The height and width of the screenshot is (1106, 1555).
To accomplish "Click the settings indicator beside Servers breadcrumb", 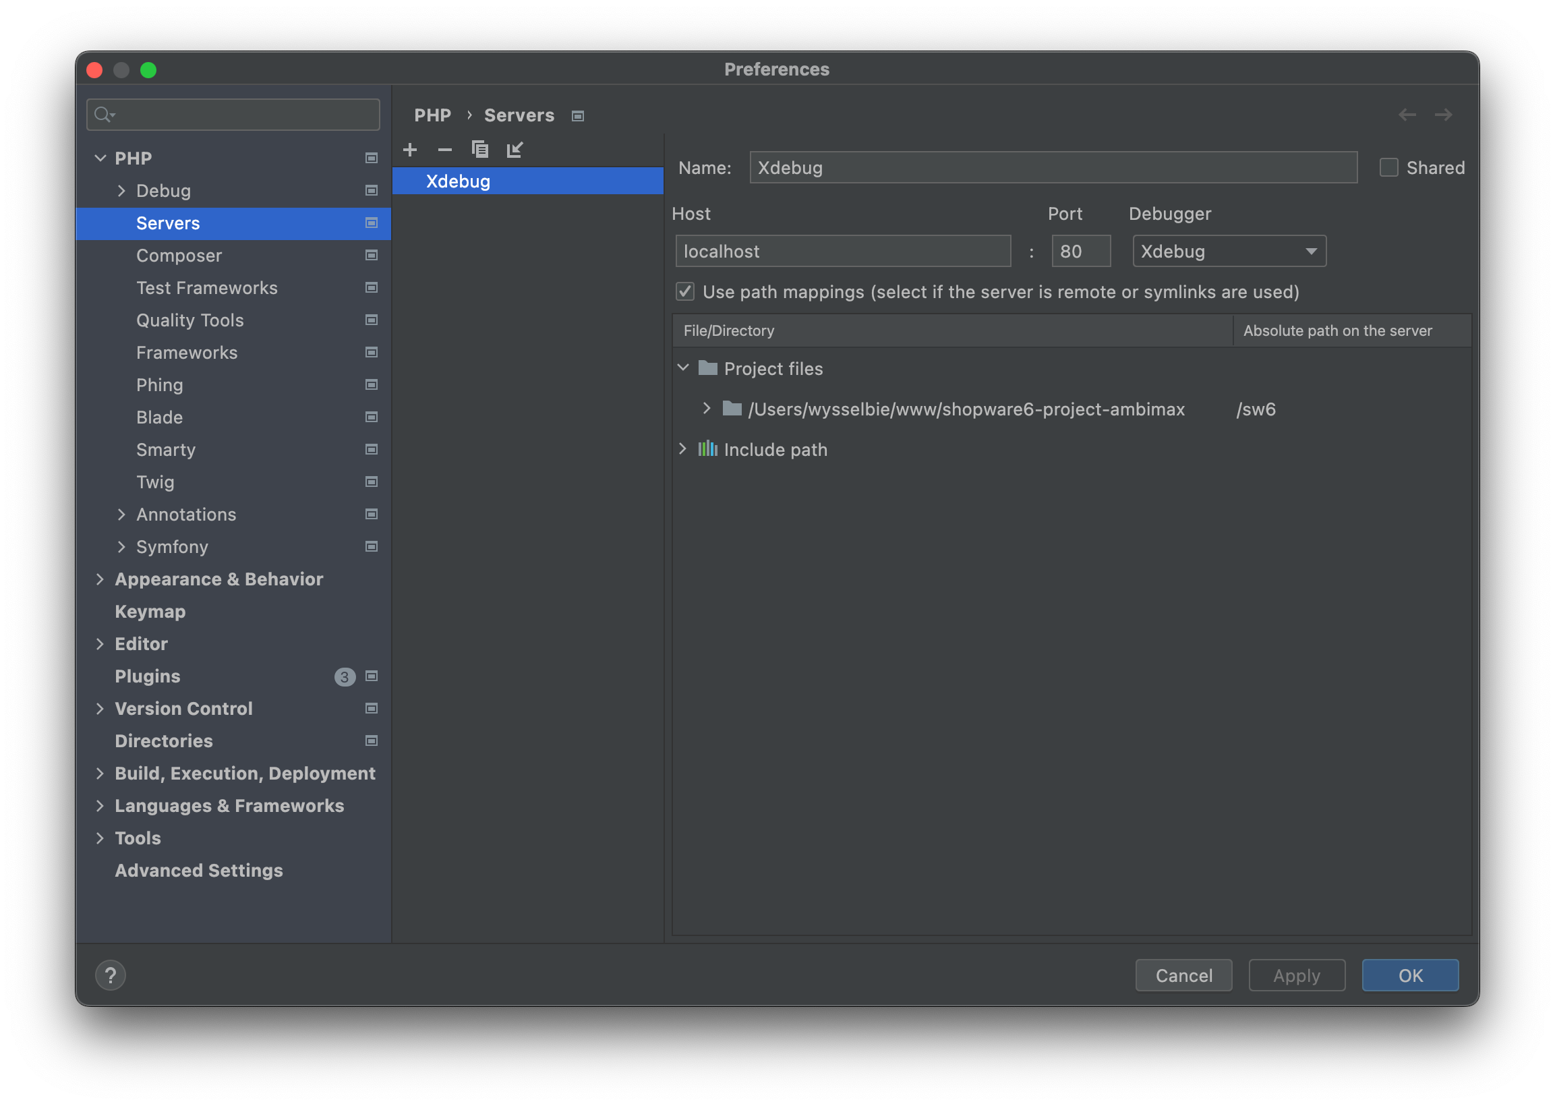I will click(577, 116).
